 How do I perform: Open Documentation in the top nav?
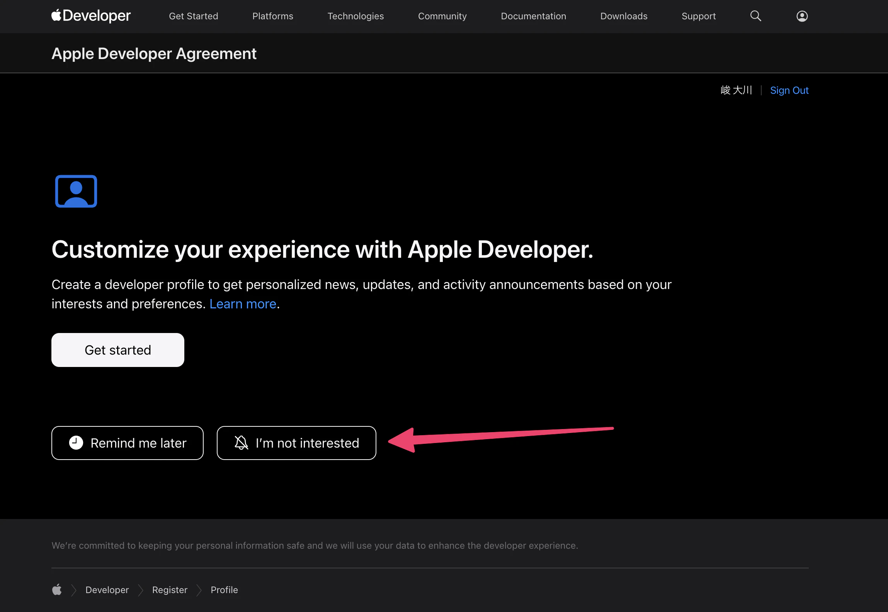pyautogui.click(x=534, y=16)
